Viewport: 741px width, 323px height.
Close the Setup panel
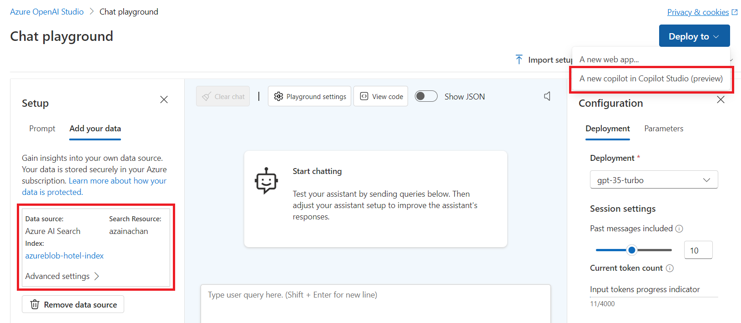tap(164, 99)
